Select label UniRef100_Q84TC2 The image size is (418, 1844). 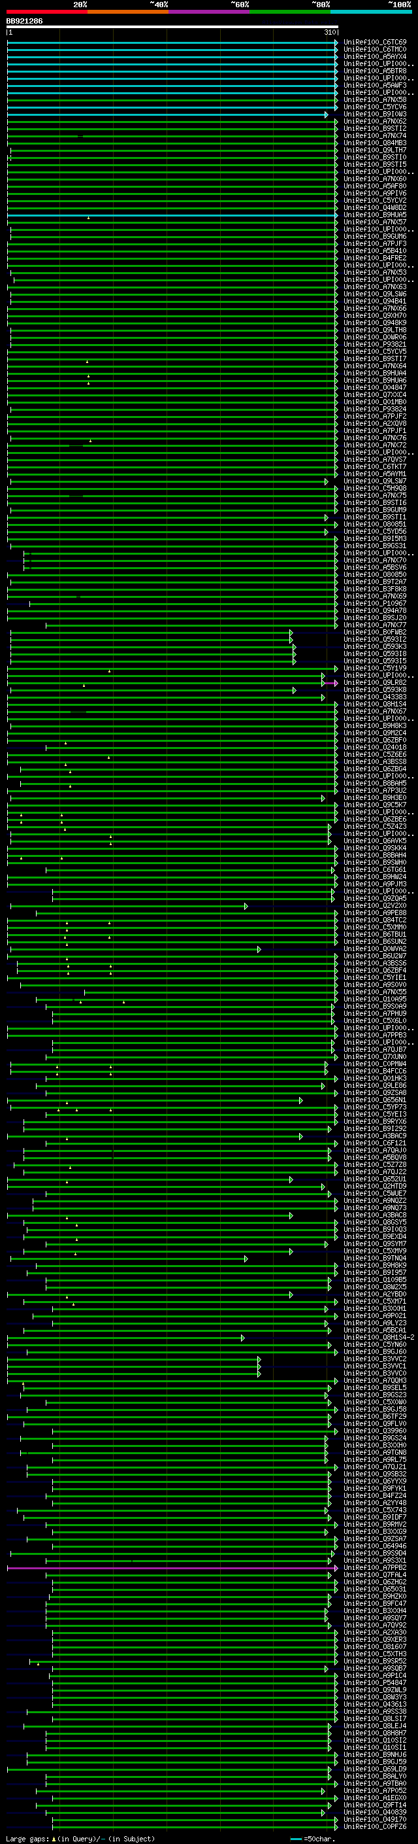[375, 920]
